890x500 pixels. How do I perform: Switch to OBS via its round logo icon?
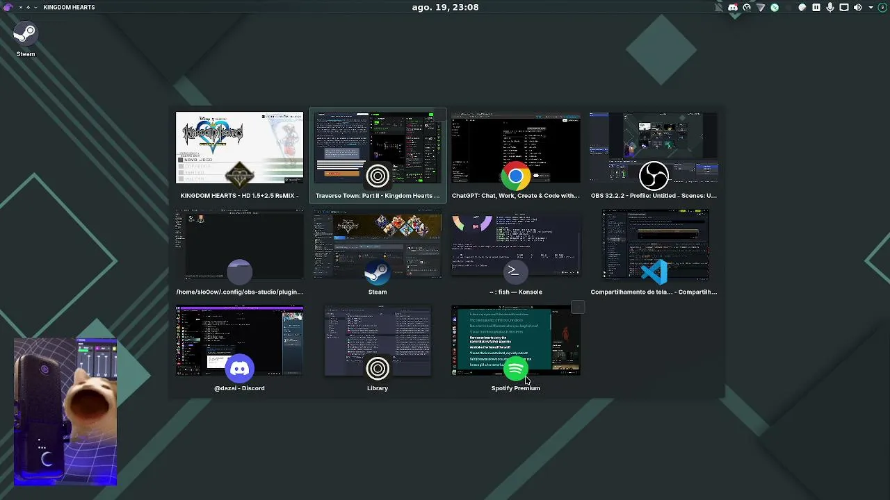tap(654, 176)
